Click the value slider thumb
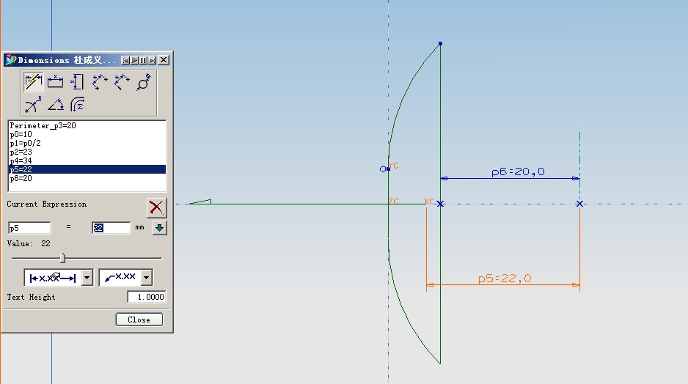Screen dimensions: 688x384 coord(62,257)
